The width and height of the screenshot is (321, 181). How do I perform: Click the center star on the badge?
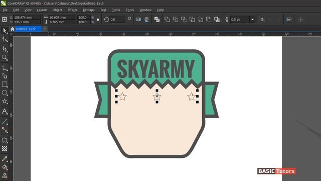tap(157, 97)
